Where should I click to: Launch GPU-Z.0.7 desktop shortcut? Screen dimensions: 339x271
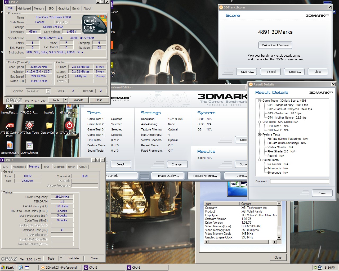pos(29,109)
